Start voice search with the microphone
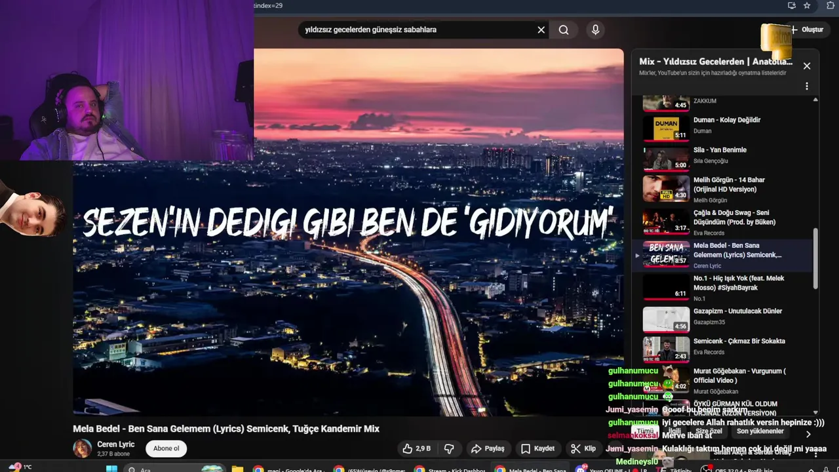 coord(595,29)
